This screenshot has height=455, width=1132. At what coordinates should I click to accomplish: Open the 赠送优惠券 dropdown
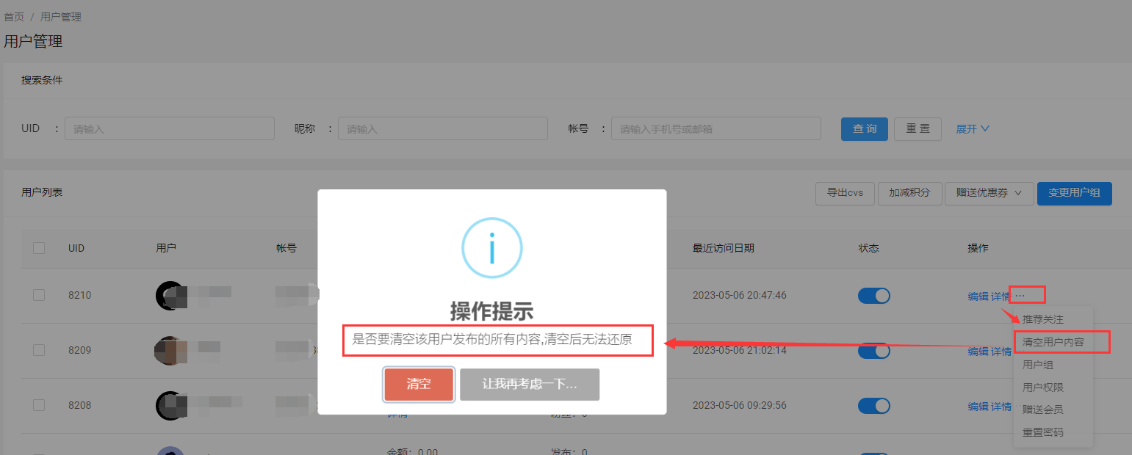pos(989,193)
